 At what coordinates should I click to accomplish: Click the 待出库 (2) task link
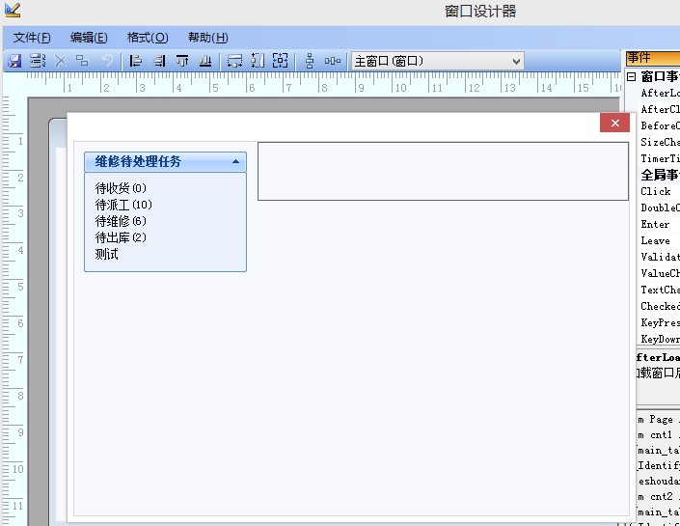tap(121, 237)
